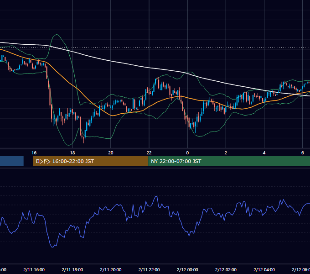This screenshot has width=310, height=274.
Task: Click the '0' hour label on price chart
Action: (187, 153)
